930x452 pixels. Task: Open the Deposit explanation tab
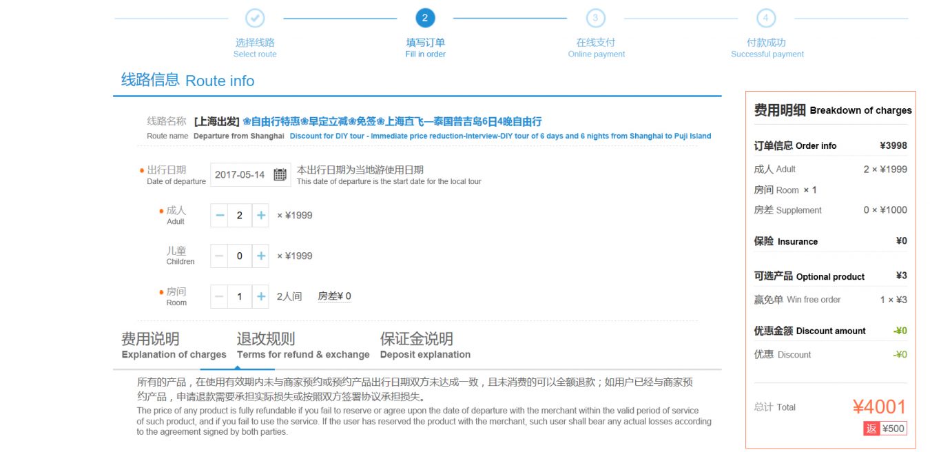pos(425,346)
